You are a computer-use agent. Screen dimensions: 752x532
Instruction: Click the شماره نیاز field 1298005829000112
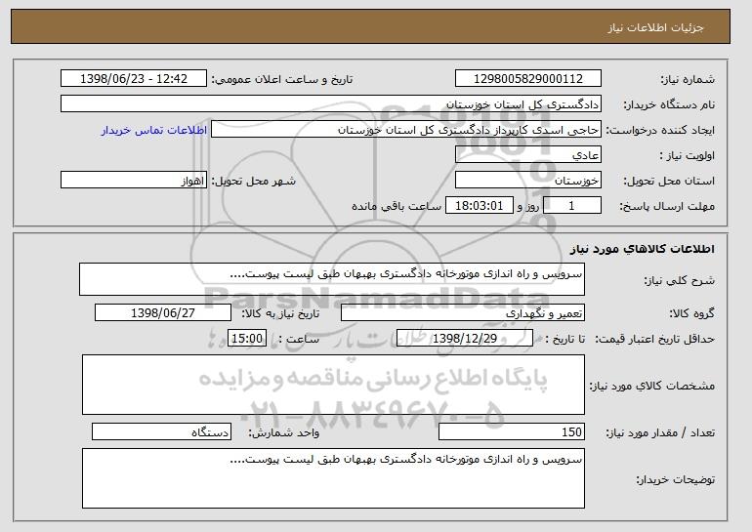tap(528, 79)
